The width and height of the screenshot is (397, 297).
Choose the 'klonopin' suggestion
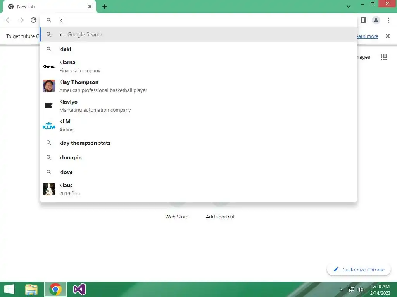pyautogui.click(x=199, y=158)
